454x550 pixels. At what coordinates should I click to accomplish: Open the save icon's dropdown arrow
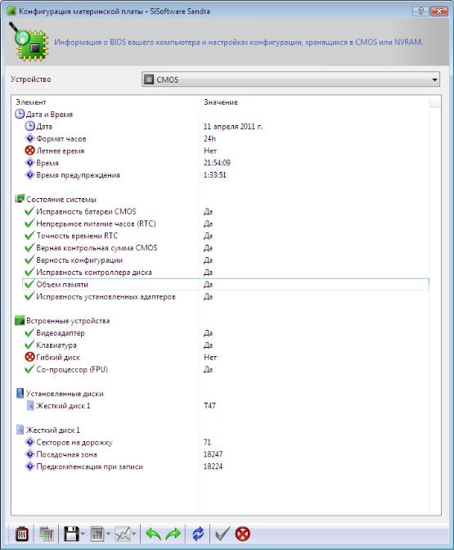[x=83, y=534]
